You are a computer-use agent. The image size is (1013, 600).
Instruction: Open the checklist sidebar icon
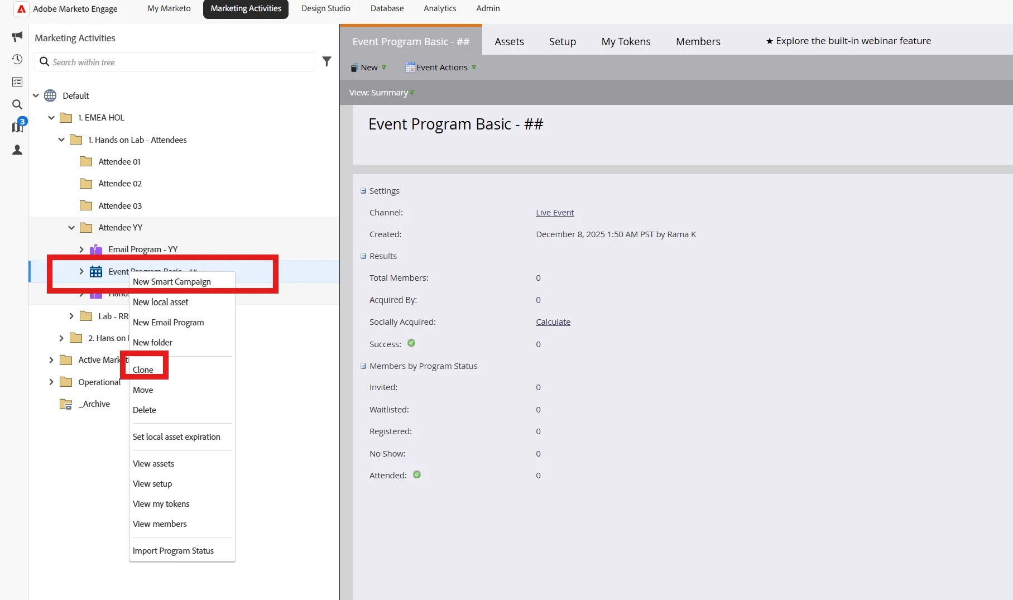pyautogui.click(x=17, y=82)
